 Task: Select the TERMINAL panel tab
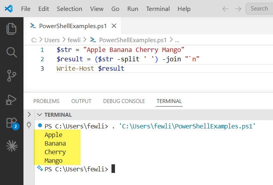pos(169,101)
